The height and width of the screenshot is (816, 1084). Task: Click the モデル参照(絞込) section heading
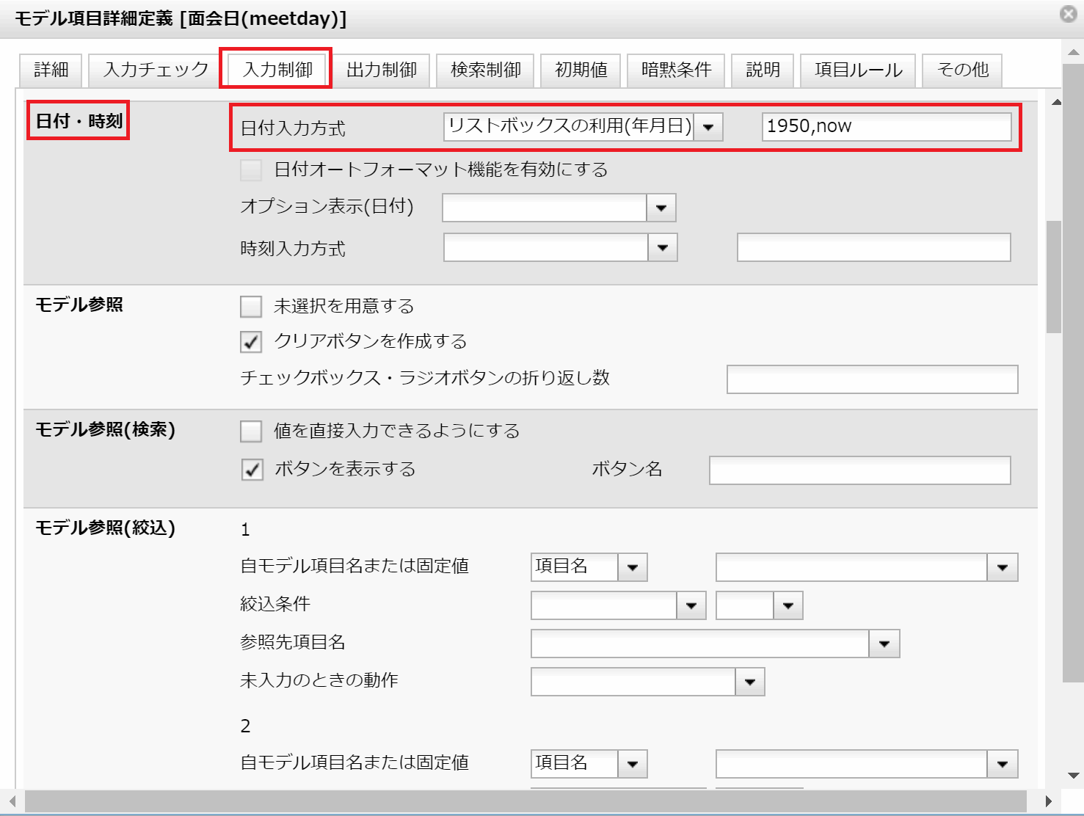(x=105, y=528)
